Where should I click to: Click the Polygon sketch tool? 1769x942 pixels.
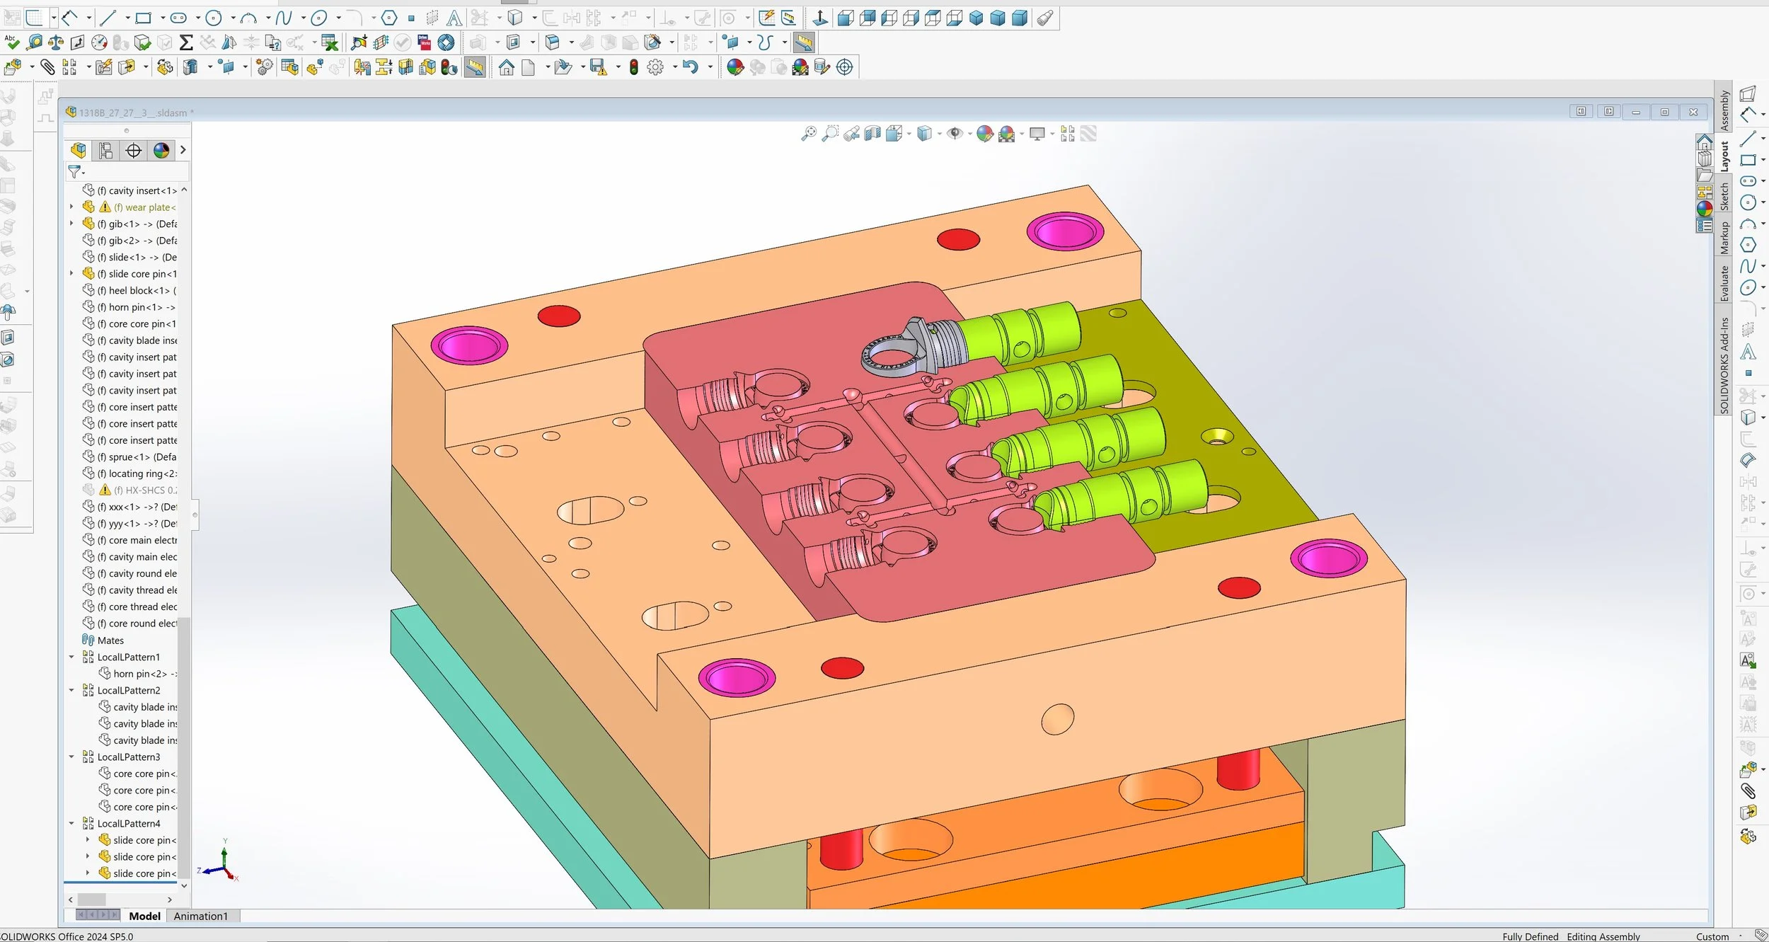click(389, 18)
